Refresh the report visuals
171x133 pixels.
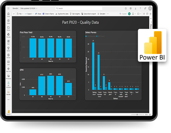pos(144,14)
